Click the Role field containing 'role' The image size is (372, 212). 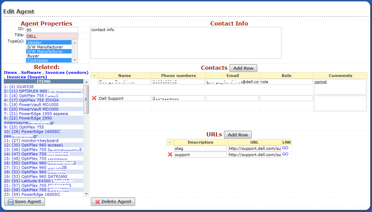point(286,82)
